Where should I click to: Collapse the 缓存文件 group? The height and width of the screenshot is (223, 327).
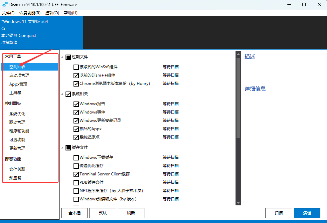pos(62,148)
